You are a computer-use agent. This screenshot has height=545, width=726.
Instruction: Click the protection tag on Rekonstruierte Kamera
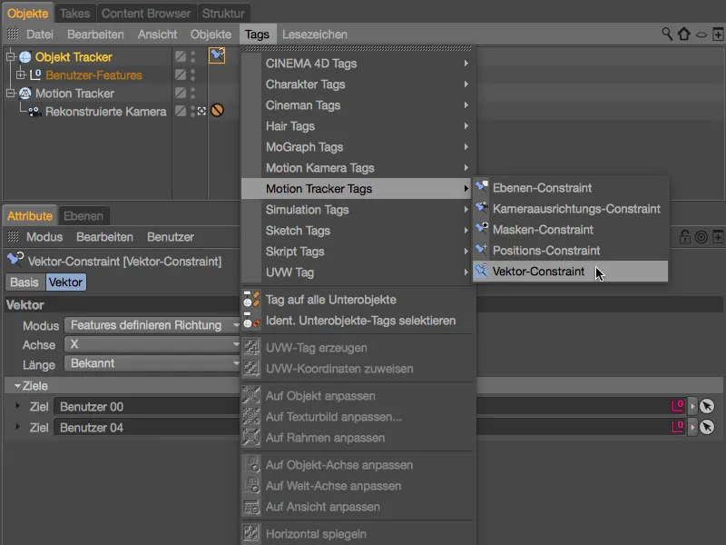pyautogui.click(x=217, y=110)
